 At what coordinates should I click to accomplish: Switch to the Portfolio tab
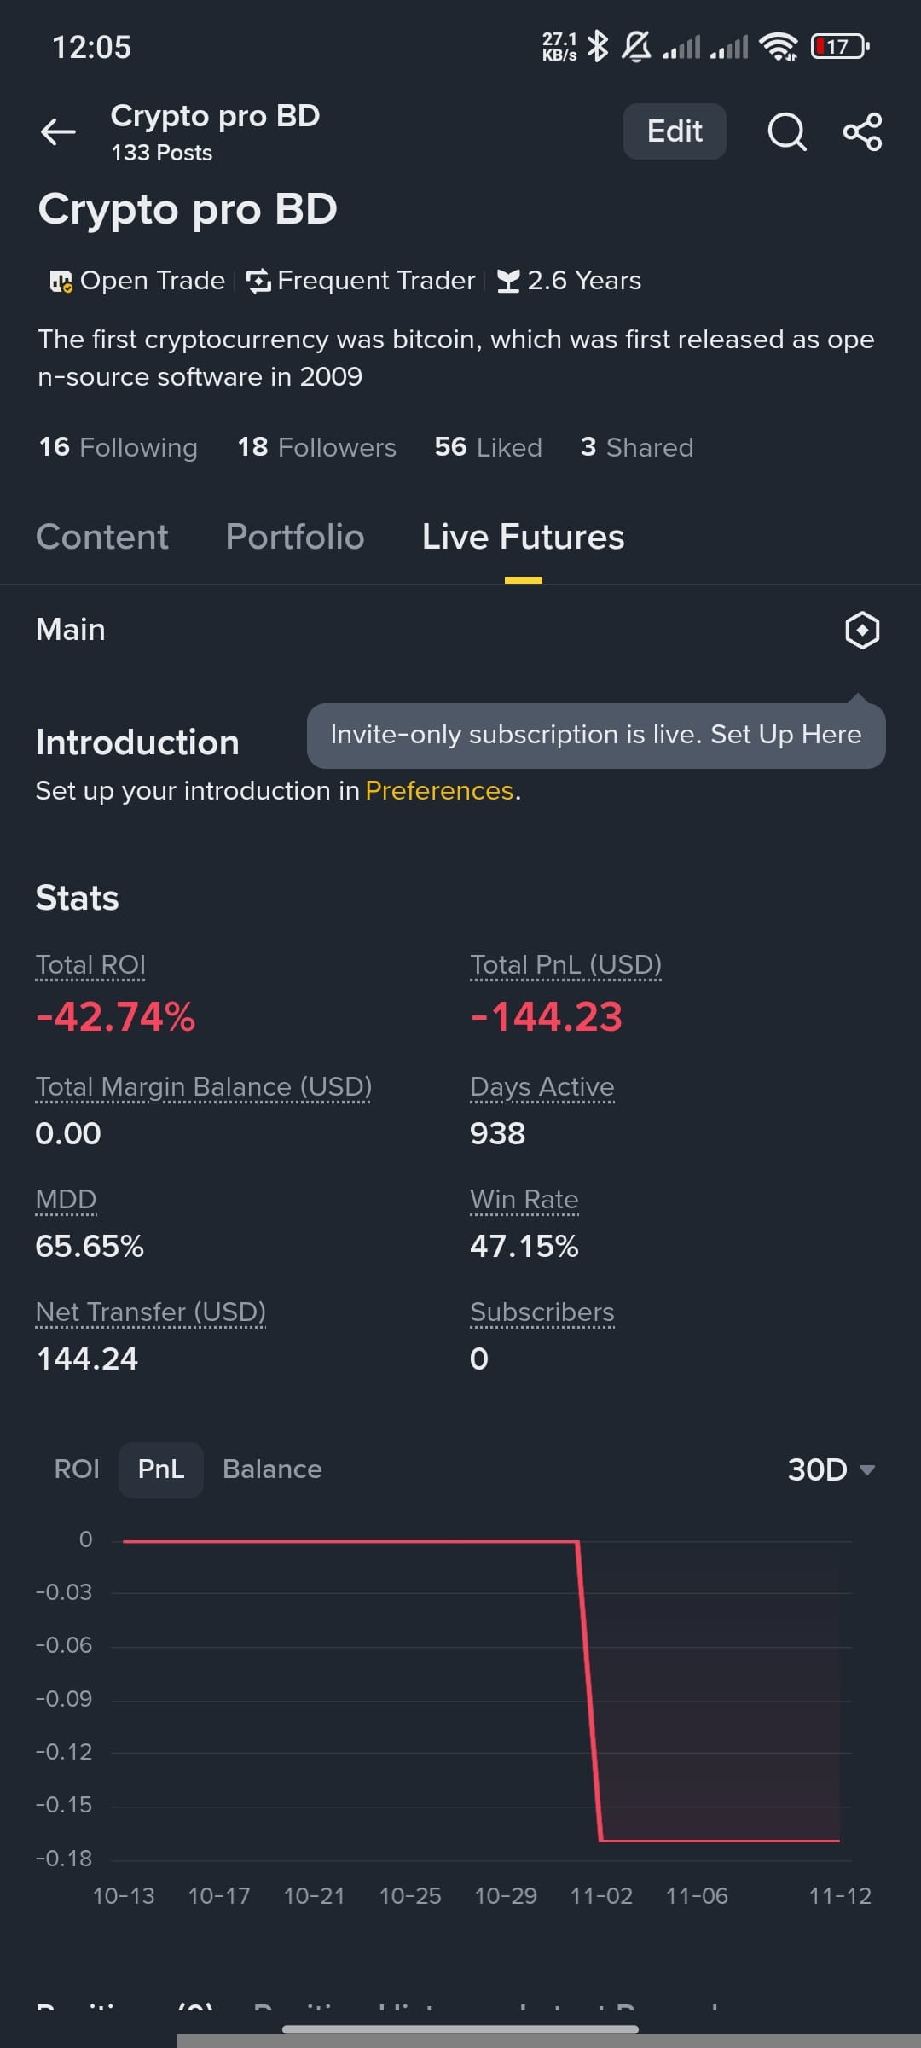(x=295, y=537)
